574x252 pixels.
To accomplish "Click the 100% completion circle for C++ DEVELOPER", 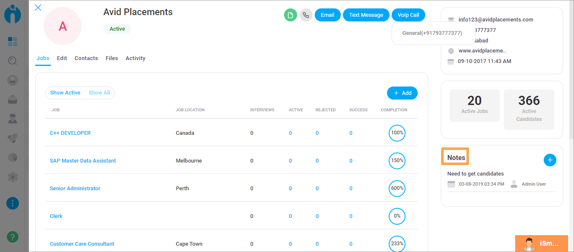I will pyautogui.click(x=397, y=133).
